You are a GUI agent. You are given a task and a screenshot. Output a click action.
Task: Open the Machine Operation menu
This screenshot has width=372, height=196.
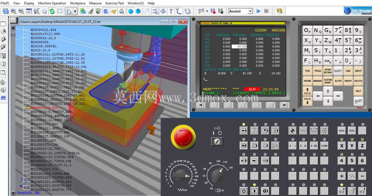coord(52,3)
